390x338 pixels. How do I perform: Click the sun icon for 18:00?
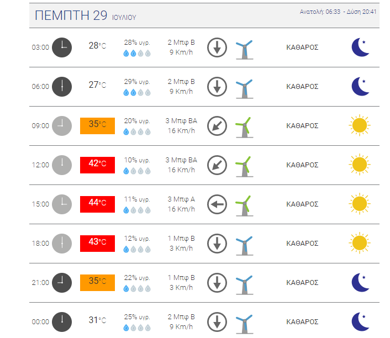[x=360, y=243]
